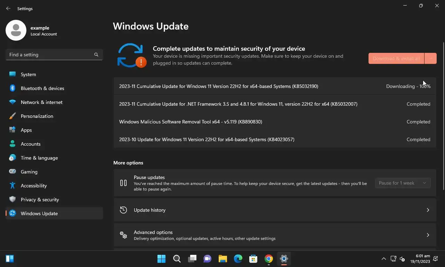445x267 pixels.
Task: Select the Accessibility figure icon
Action: pos(13,186)
